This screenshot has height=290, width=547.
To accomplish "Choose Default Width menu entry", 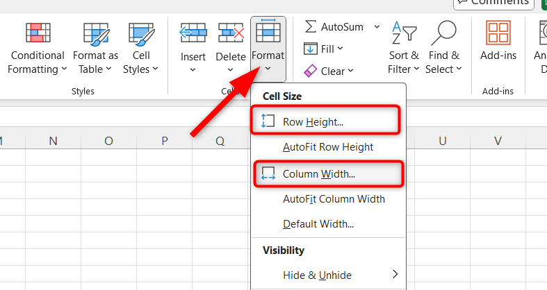I will click(x=318, y=224).
